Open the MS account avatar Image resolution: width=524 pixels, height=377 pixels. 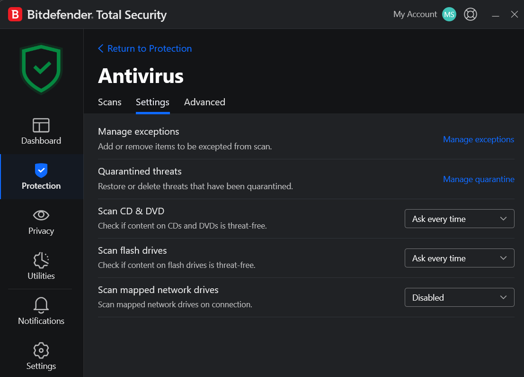click(449, 14)
